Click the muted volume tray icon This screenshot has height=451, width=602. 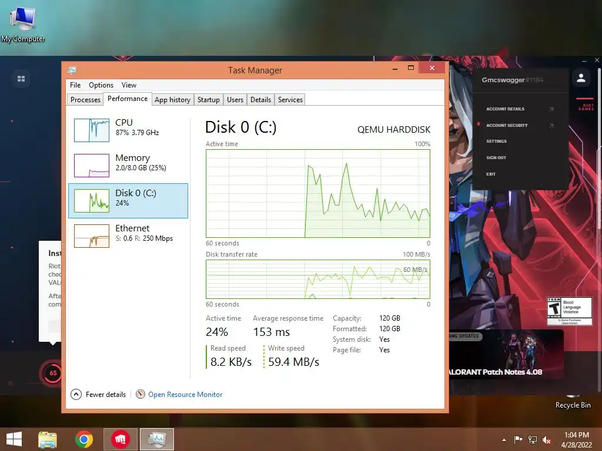[547, 440]
